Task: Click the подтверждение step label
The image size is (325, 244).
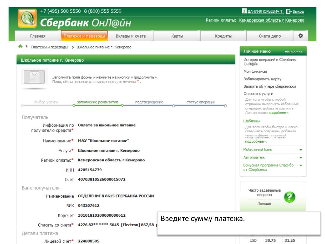Action: click(x=149, y=102)
